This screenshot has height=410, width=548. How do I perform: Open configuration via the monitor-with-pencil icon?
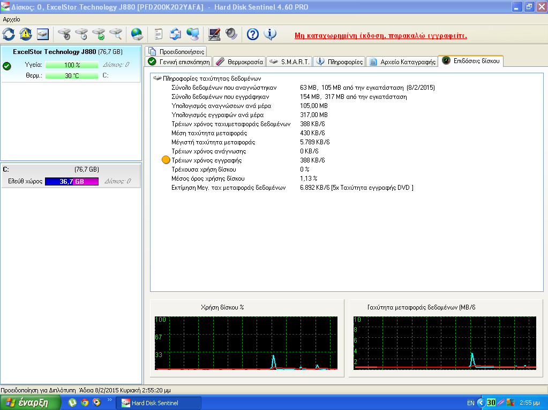coord(214,34)
